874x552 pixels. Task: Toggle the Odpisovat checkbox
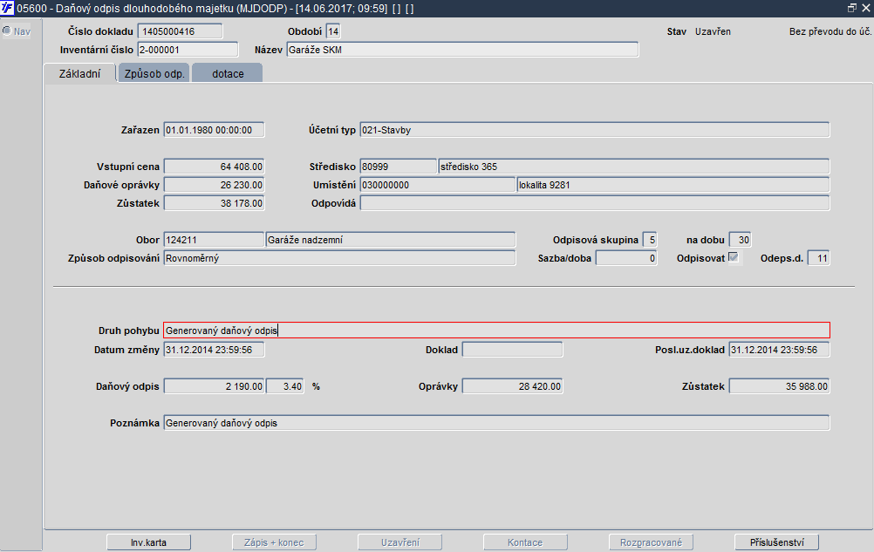point(734,257)
